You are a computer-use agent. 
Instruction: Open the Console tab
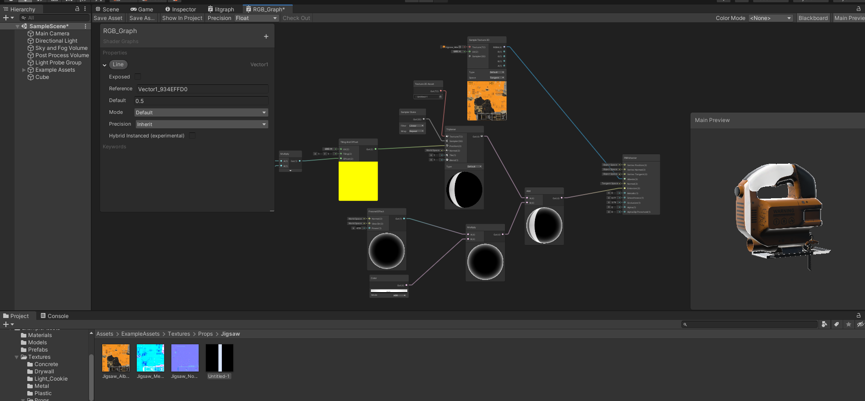coord(55,316)
